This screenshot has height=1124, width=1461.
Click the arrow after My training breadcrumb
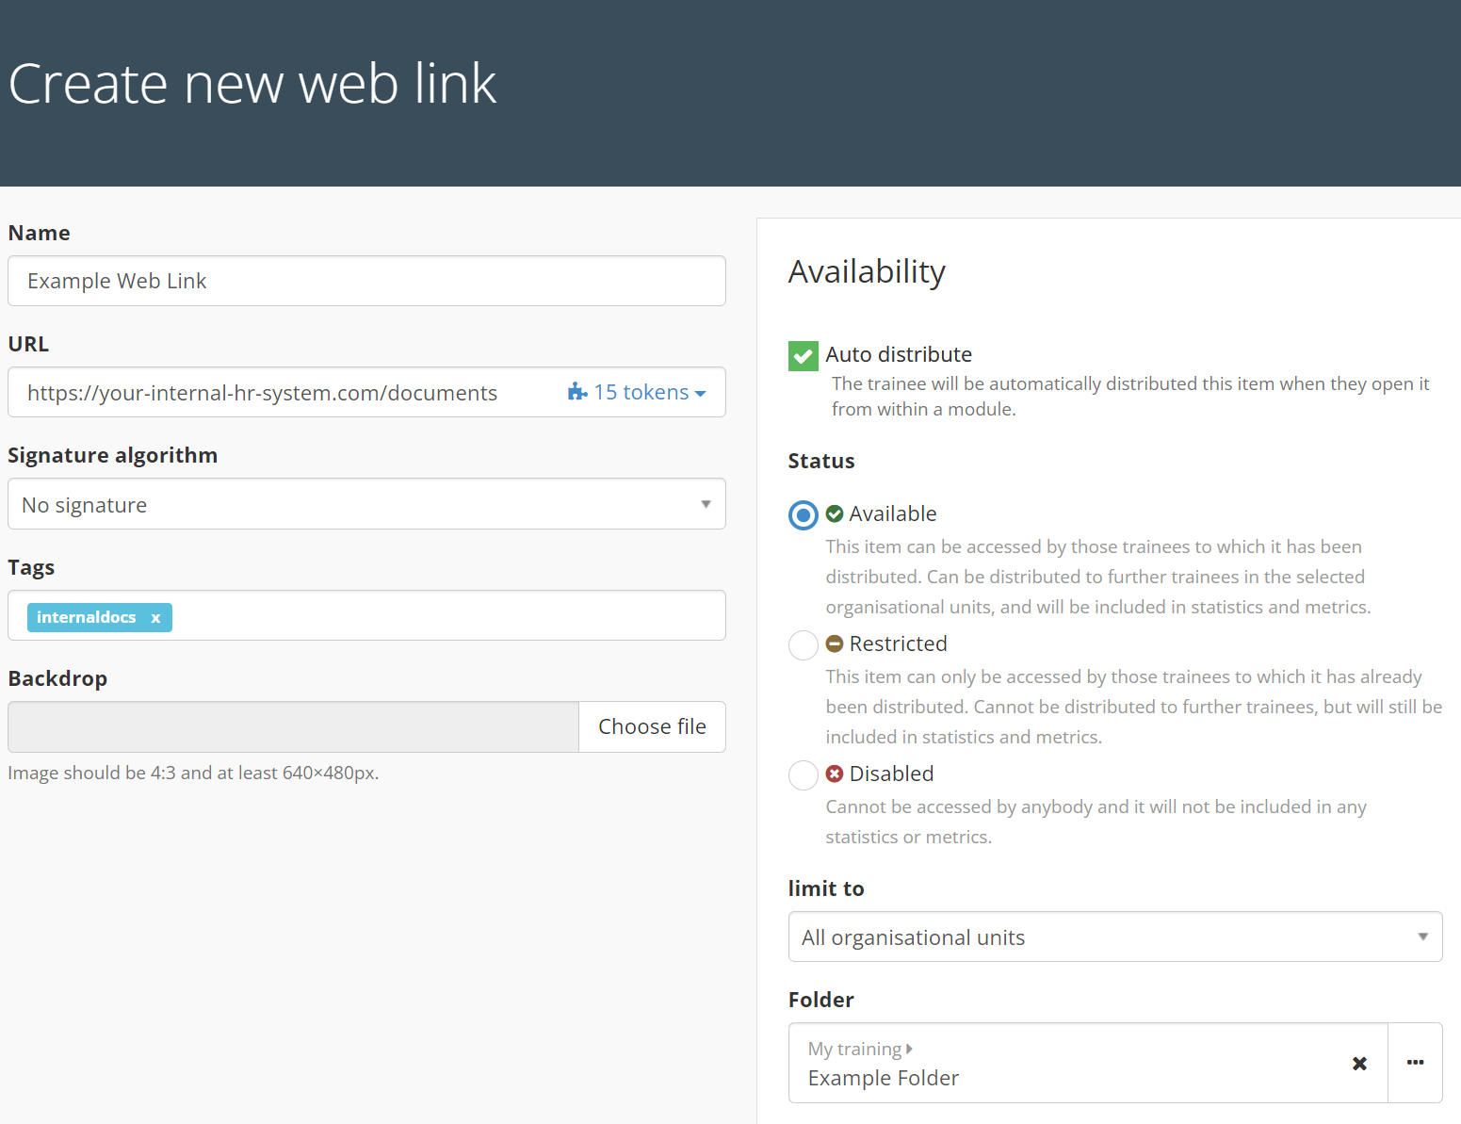pos(909,1049)
